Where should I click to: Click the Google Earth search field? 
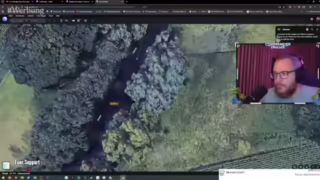pyautogui.click(x=27, y=20)
